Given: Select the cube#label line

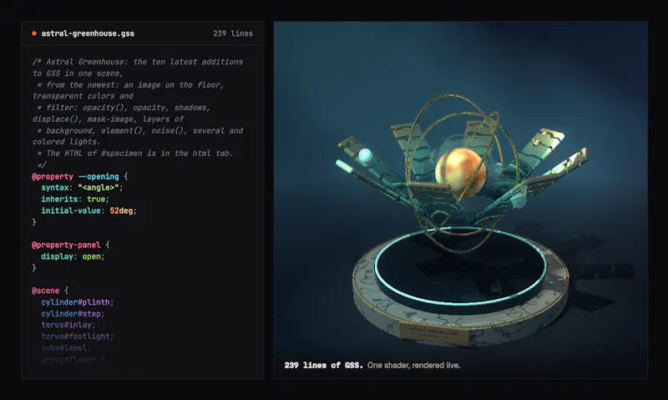Looking at the screenshot, I should coord(66,347).
